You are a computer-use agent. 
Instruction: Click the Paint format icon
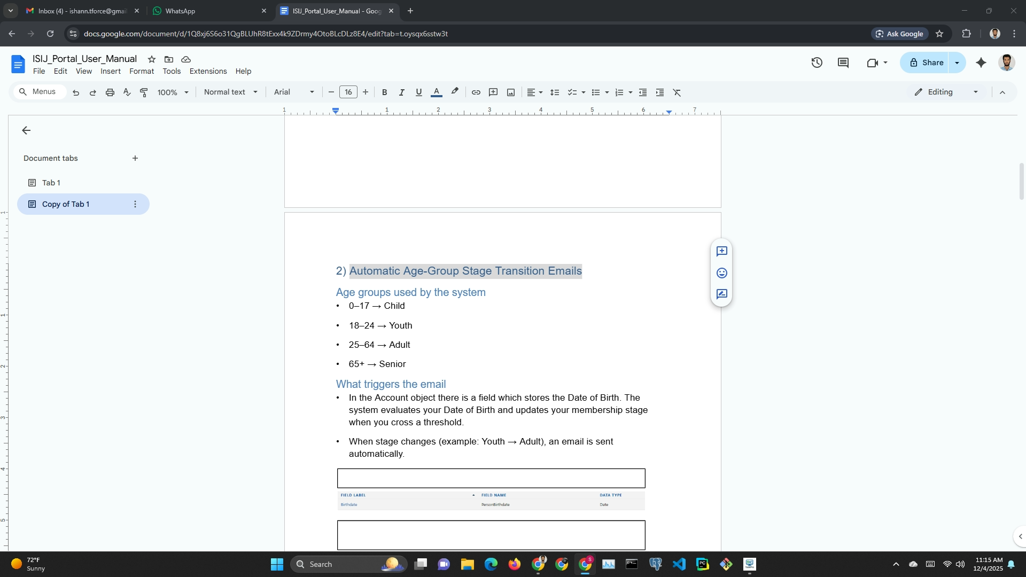point(144,92)
